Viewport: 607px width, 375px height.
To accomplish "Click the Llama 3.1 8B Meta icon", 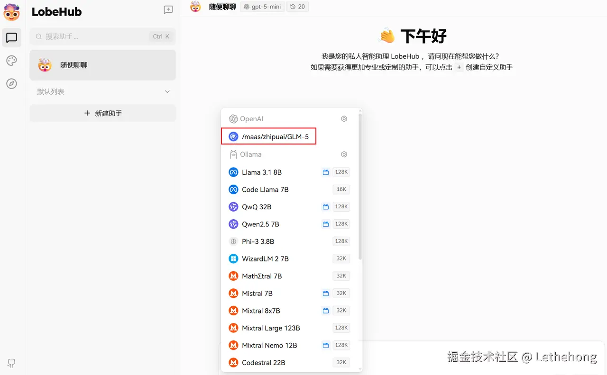I will coord(233,172).
